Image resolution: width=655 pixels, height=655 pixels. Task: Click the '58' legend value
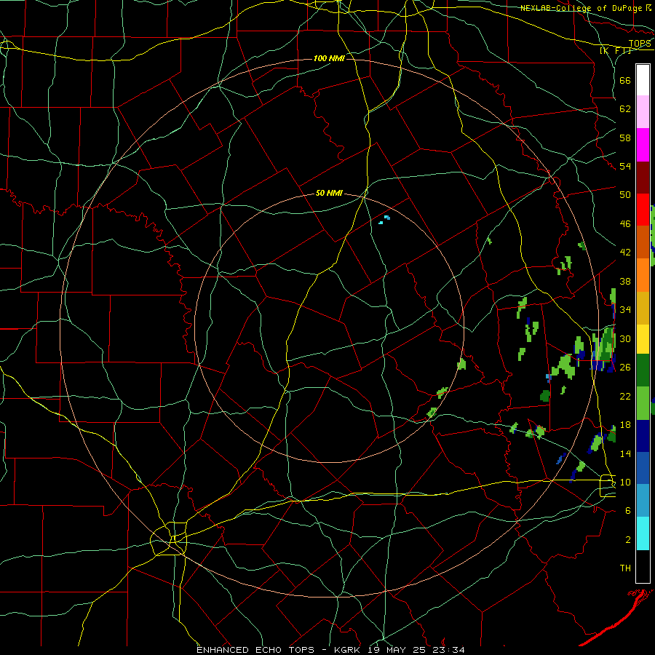click(625, 138)
